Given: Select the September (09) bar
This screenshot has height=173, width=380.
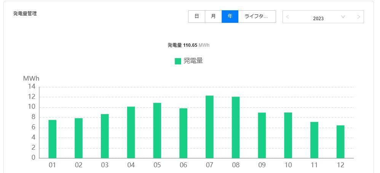Looking at the screenshot, I should pos(262,135).
